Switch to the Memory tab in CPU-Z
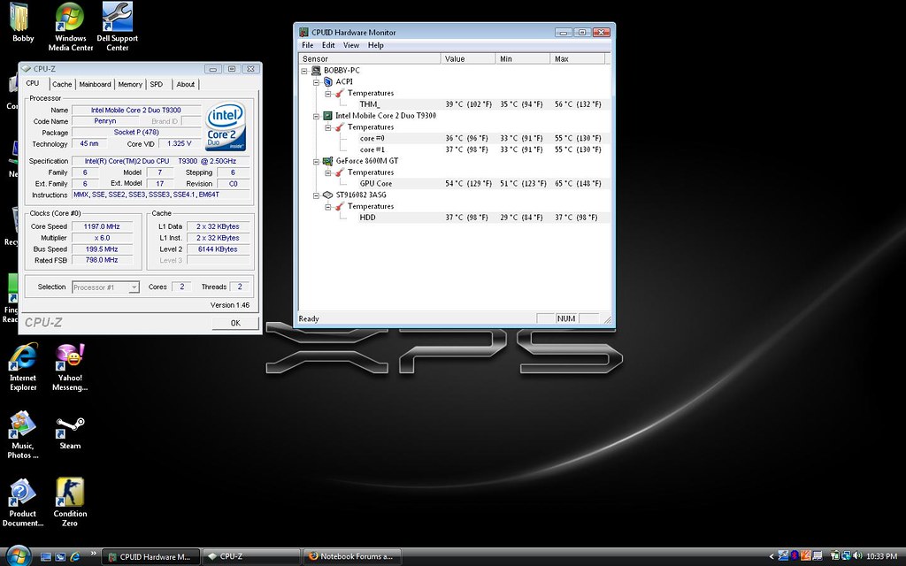This screenshot has width=906, height=566. [130, 84]
